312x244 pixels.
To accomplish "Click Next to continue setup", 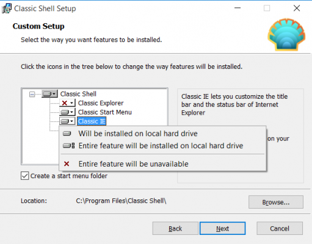I will tap(222, 228).
